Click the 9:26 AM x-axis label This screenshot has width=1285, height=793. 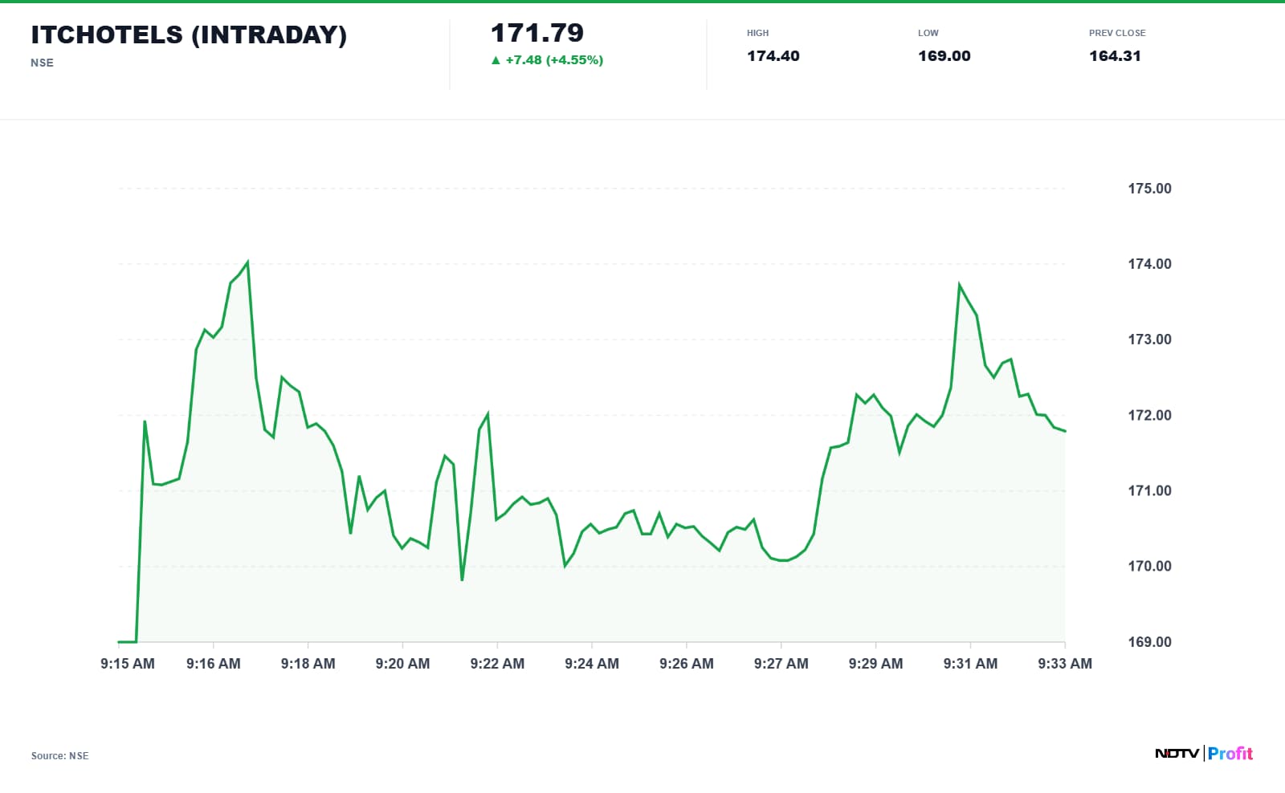687,664
